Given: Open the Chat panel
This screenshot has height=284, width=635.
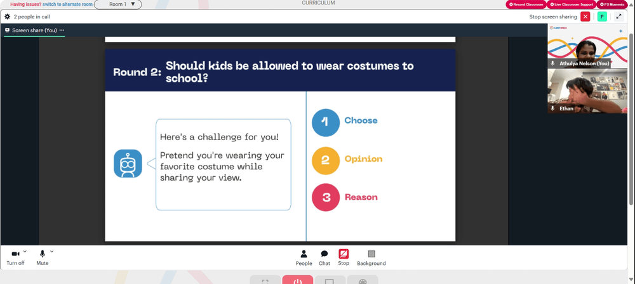Looking at the screenshot, I should [324, 258].
